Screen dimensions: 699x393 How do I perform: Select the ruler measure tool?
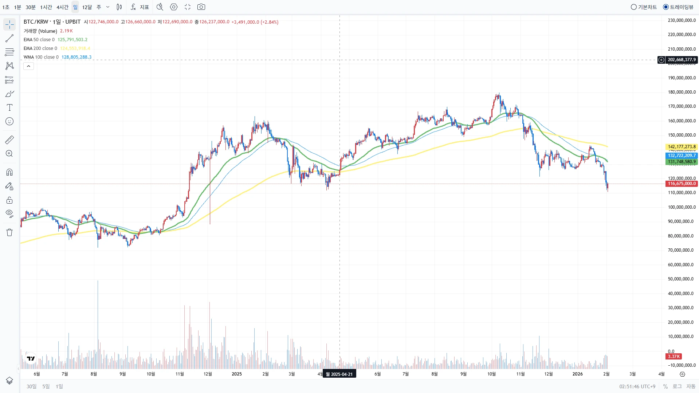pyautogui.click(x=9, y=139)
